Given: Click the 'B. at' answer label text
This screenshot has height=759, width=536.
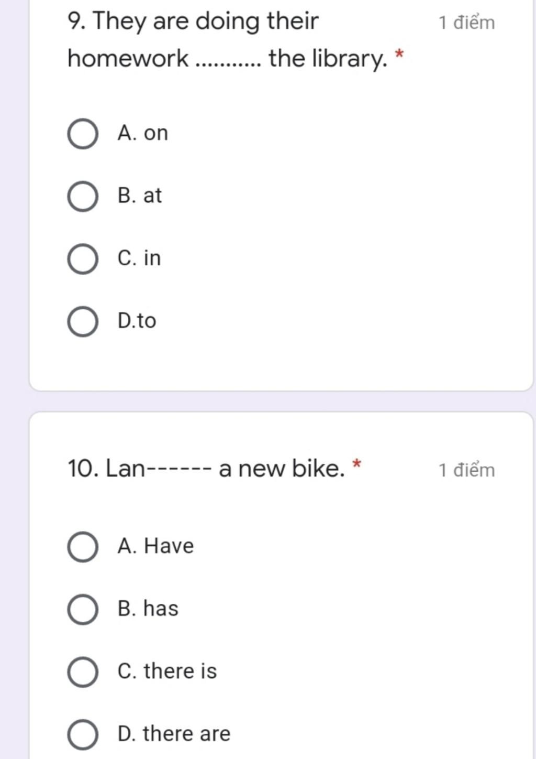Looking at the screenshot, I should [140, 196].
